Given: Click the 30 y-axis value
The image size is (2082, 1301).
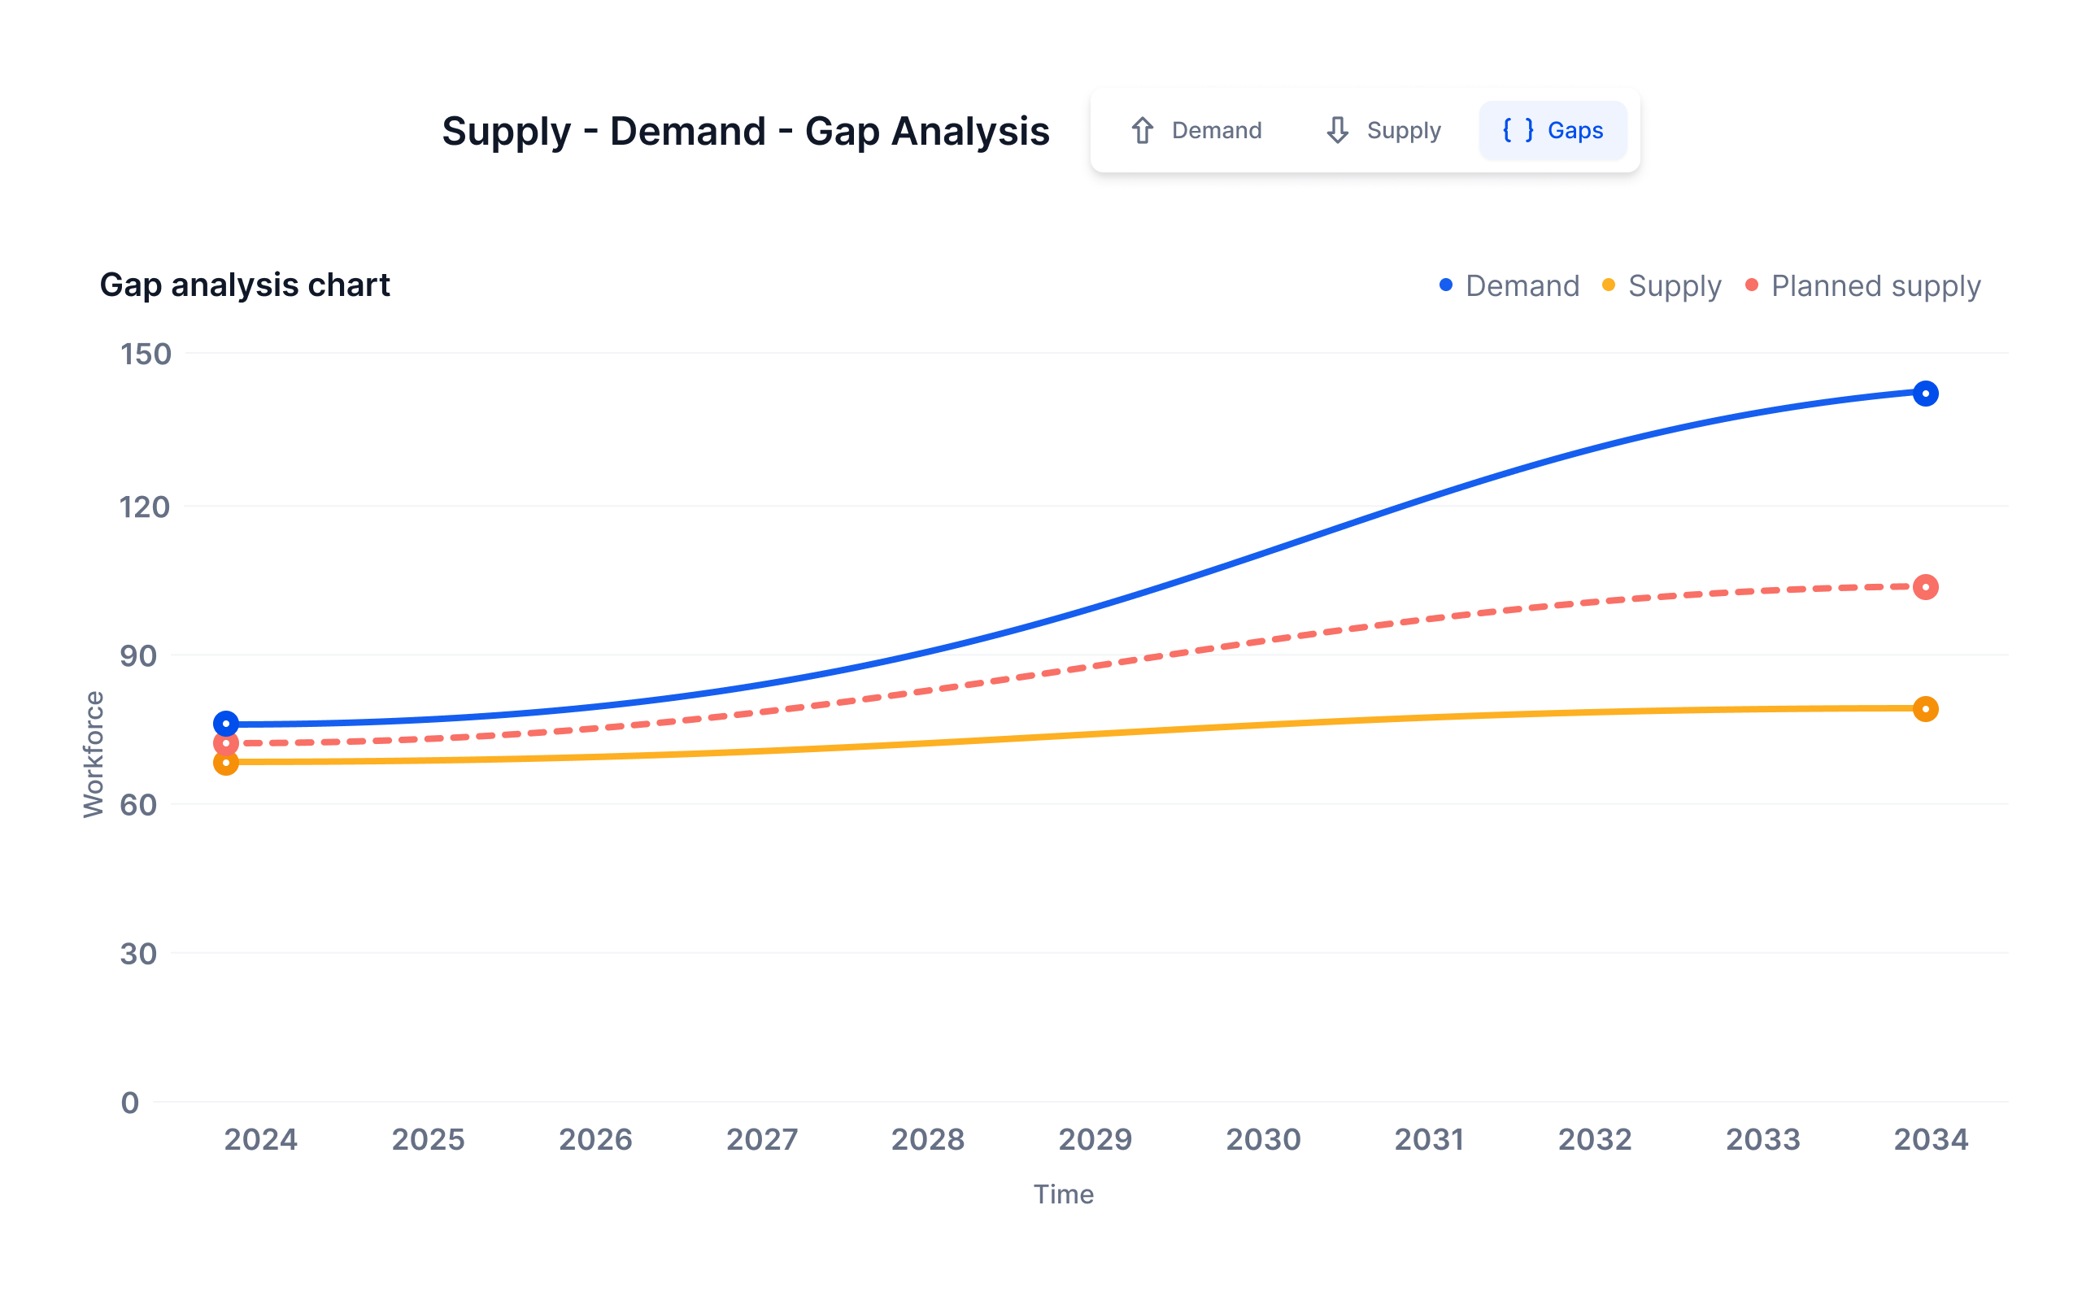Looking at the screenshot, I should (x=138, y=953).
